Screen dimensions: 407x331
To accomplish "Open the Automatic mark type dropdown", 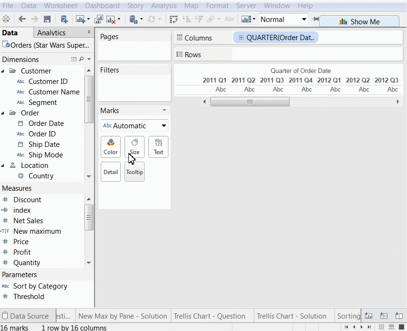I will click(x=134, y=126).
